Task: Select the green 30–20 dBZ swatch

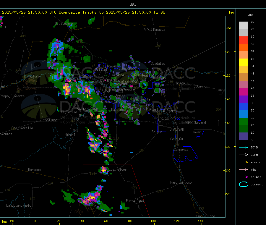Action: [x=244, y=121]
